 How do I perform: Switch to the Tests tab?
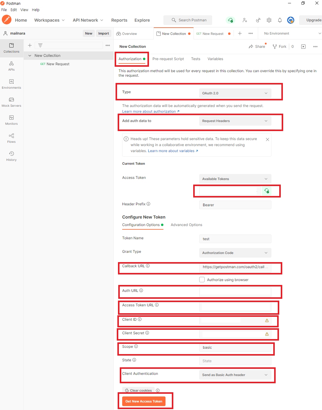coord(196,59)
